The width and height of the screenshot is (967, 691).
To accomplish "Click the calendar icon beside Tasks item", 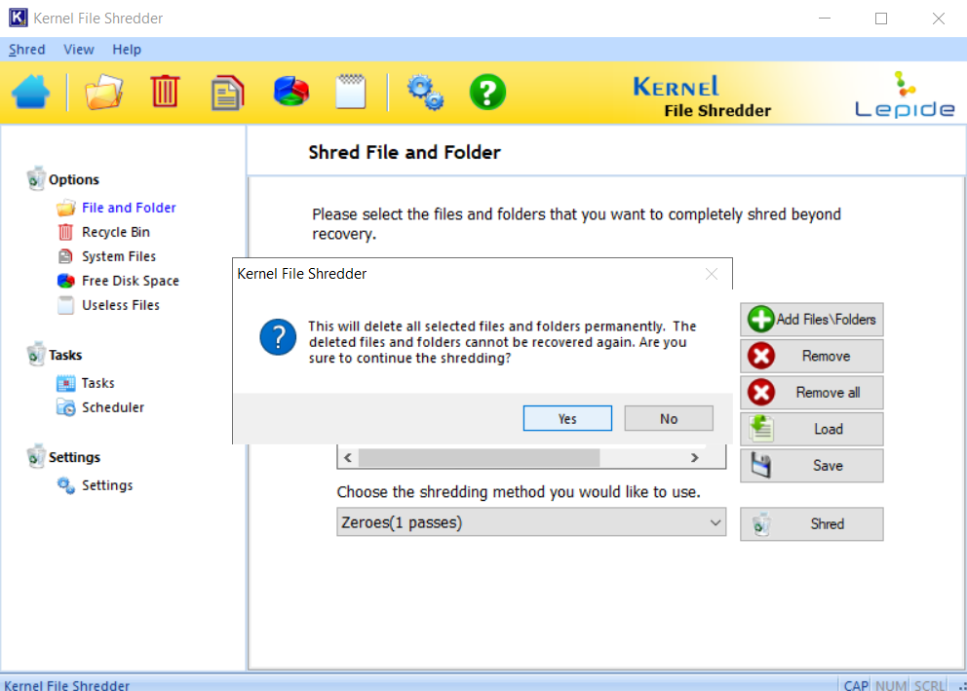I will [x=66, y=383].
